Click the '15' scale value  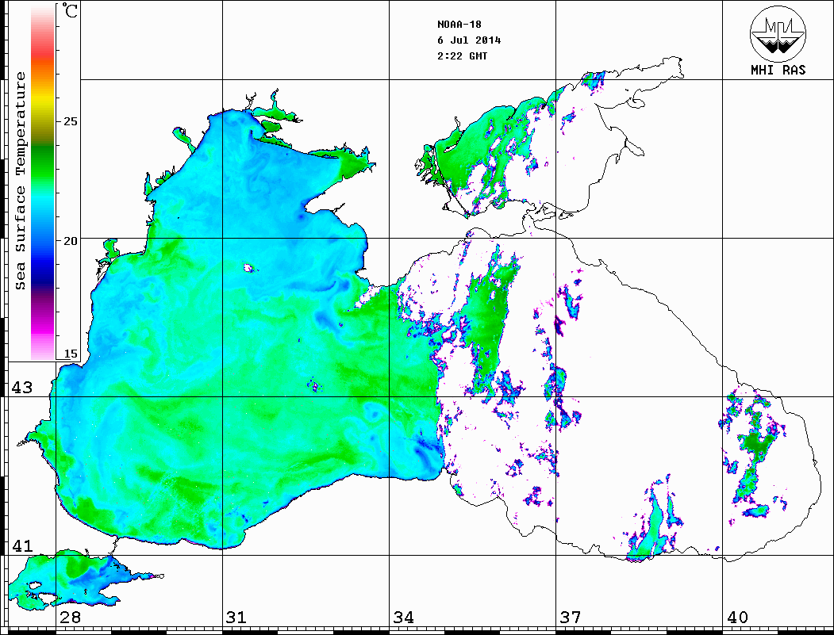pyautogui.click(x=70, y=354)
